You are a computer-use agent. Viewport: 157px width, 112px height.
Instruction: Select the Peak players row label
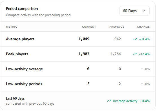(x=17, y=54)
